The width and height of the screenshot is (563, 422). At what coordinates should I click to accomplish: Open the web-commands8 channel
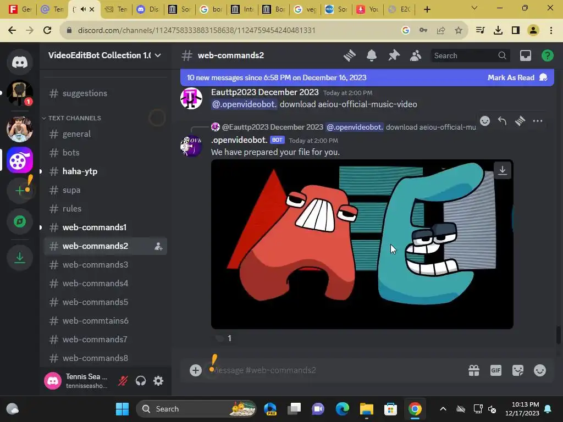[x=105, y=358]
